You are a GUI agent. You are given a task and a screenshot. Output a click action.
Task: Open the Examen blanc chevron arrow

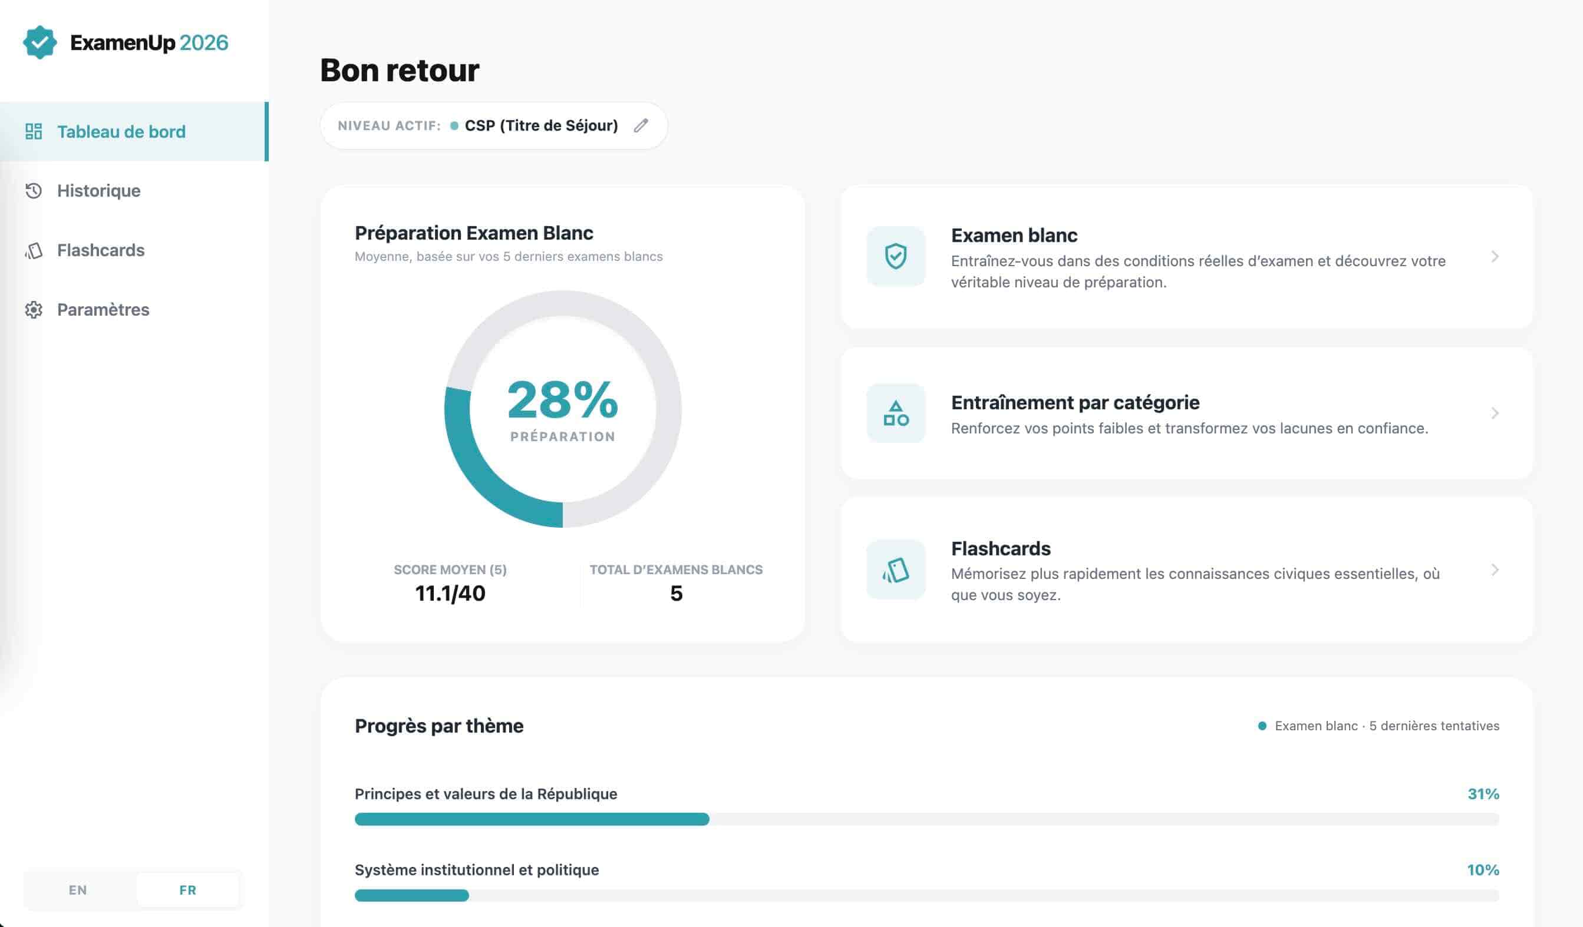1495,256
